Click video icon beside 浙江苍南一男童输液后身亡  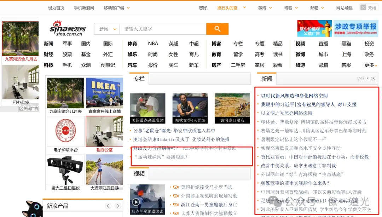176,205
